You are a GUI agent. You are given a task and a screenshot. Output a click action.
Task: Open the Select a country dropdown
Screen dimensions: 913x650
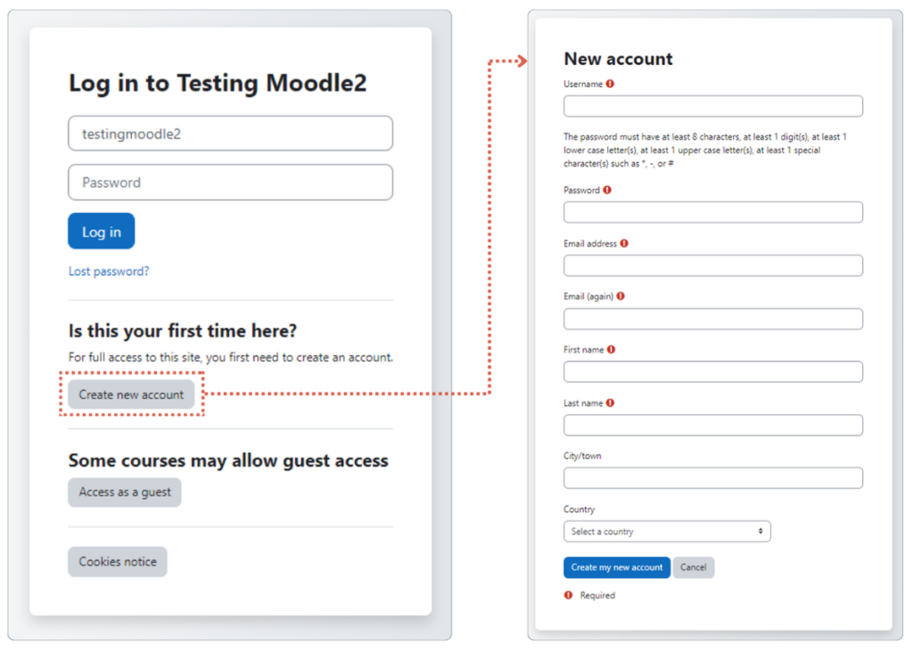pyautogui.click(x=667, y=531)
